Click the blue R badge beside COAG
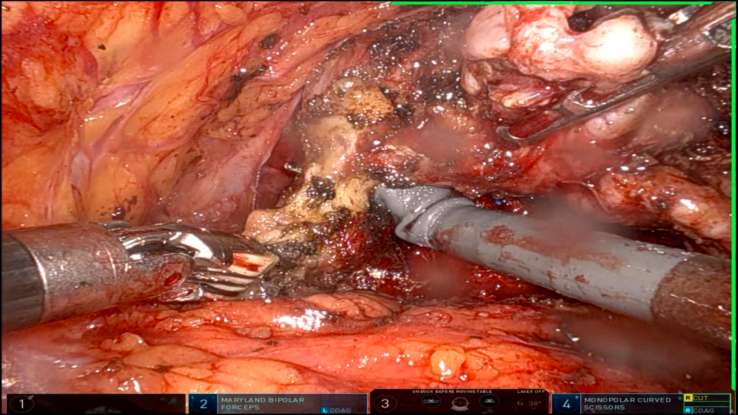Viewport: 738px width, 415px height. (x=688, y=410)
